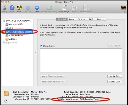Open help with the question mark button
The image size is (128, 105).
[6, 101]
